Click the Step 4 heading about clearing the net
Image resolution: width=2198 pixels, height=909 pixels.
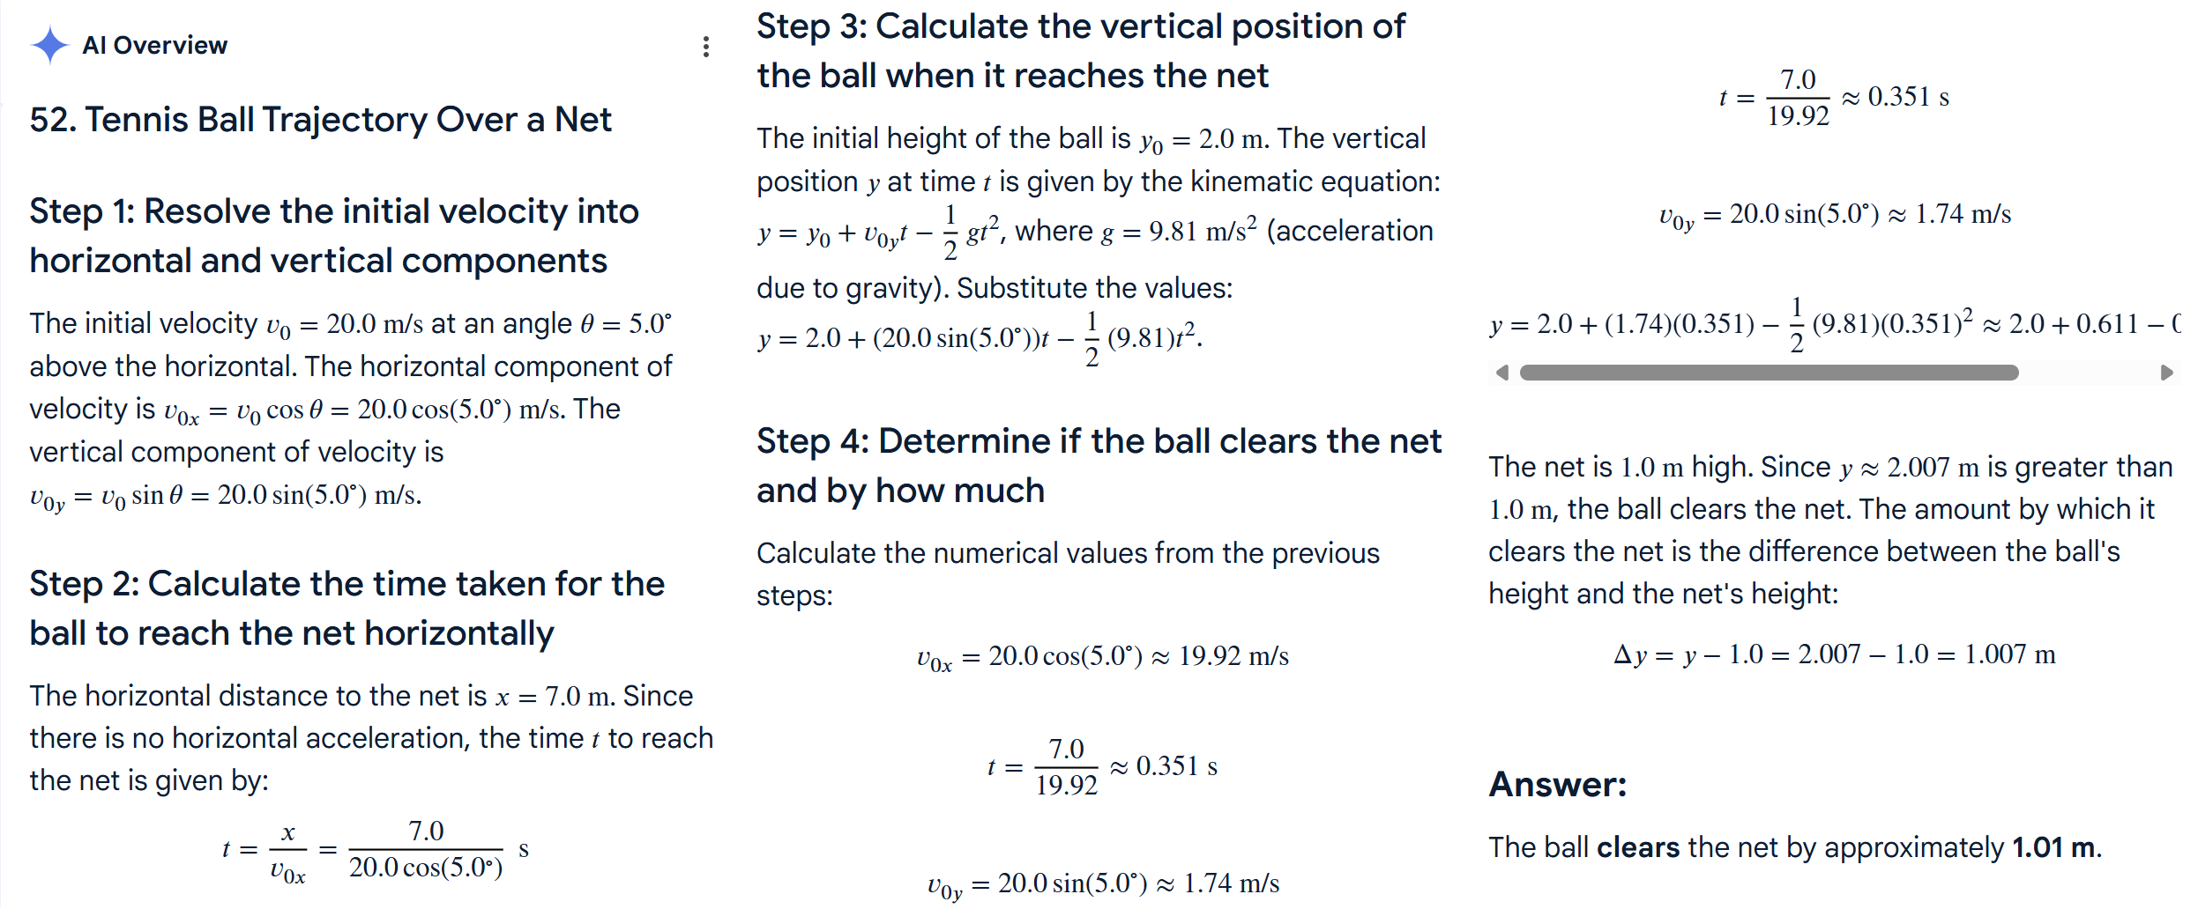1099,465
